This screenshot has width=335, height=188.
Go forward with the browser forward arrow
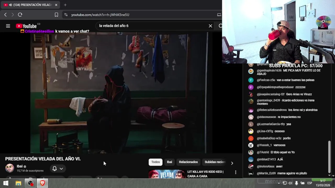(x=13, y=15)
